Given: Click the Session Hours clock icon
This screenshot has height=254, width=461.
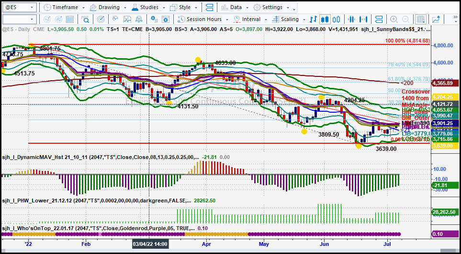Looking at the screenshot, I should (x=182, y=20).
